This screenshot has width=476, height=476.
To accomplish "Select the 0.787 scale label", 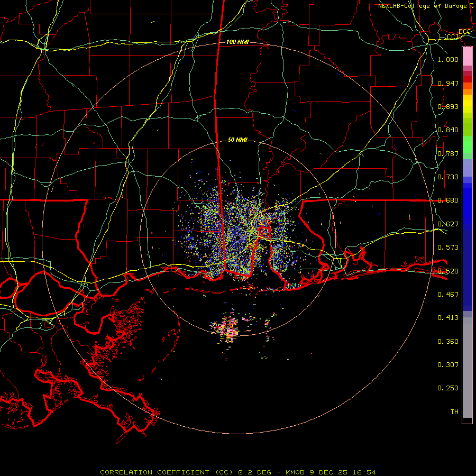I will tap(448, 153).
